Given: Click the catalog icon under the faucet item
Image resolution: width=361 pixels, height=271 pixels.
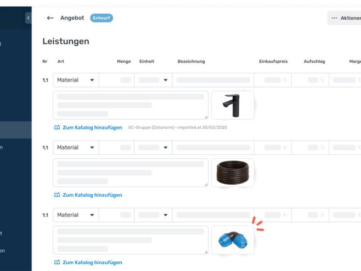Looking at the screenshot, I should 57,128.
